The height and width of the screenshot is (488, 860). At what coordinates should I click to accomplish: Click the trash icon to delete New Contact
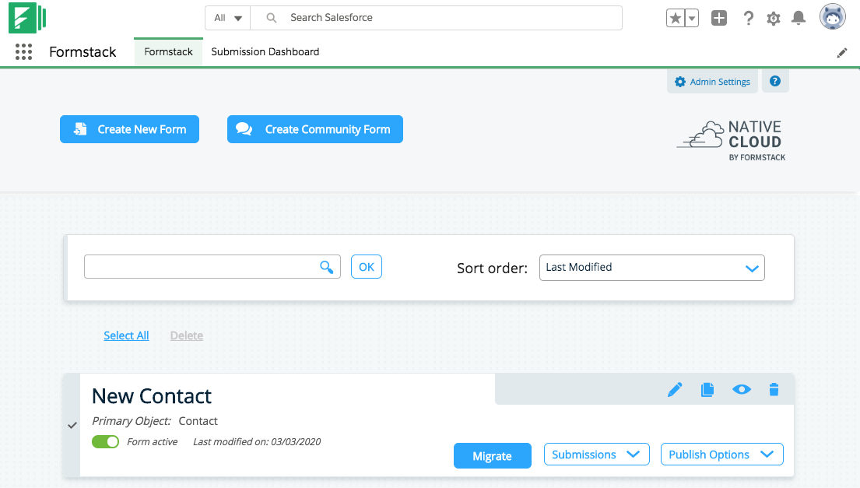point(774,390)
